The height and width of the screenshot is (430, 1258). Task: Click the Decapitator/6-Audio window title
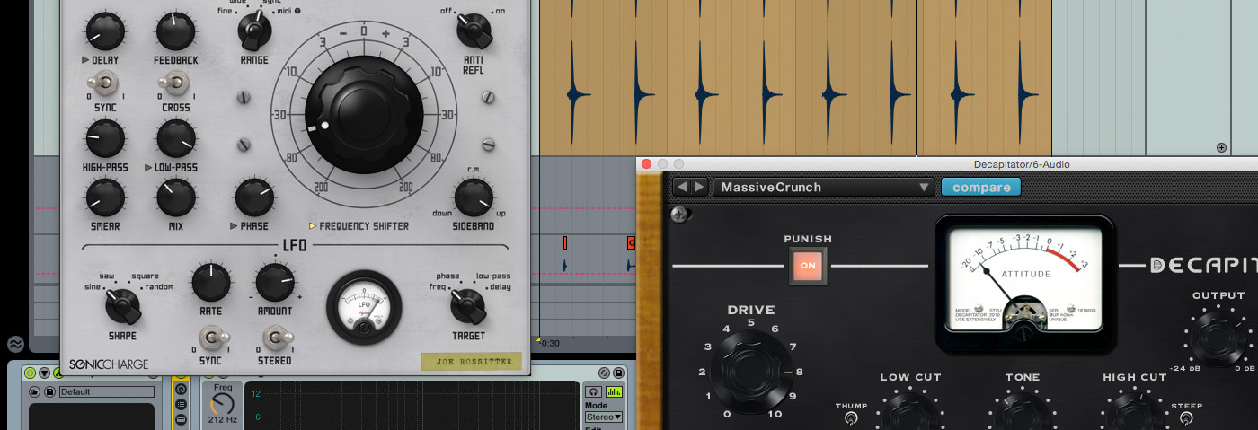1022,164
